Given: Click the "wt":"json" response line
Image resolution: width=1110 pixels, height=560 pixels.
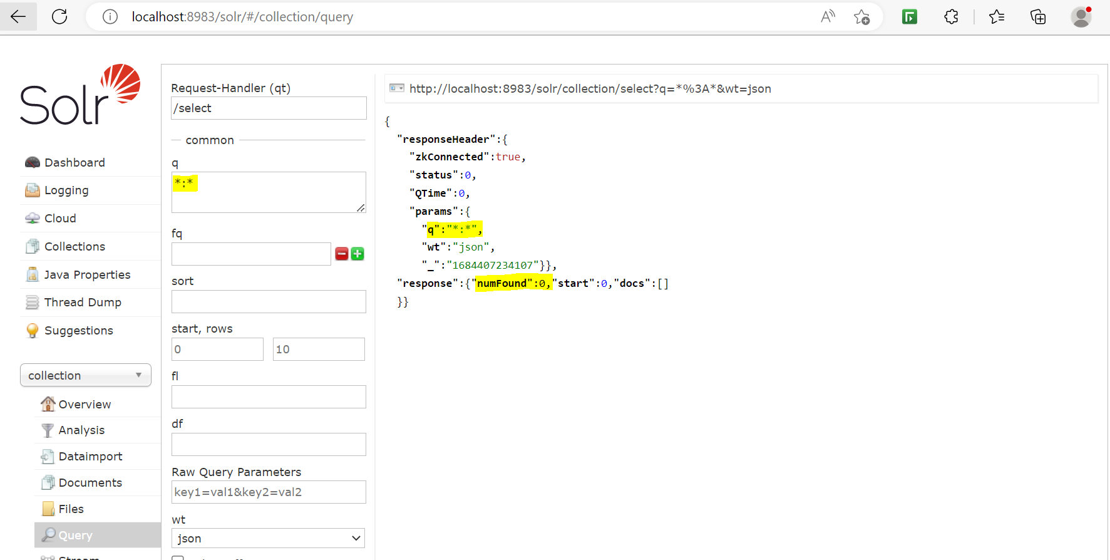Looking at the screenshot, I should tap(458, 247).
